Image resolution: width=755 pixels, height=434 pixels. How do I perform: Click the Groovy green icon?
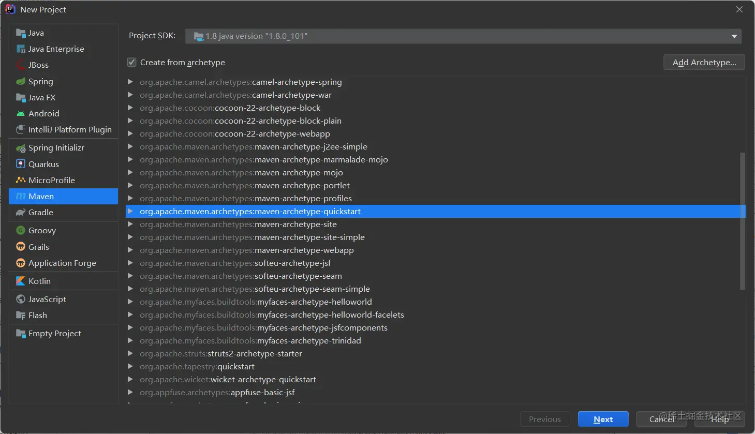point(21,231)
